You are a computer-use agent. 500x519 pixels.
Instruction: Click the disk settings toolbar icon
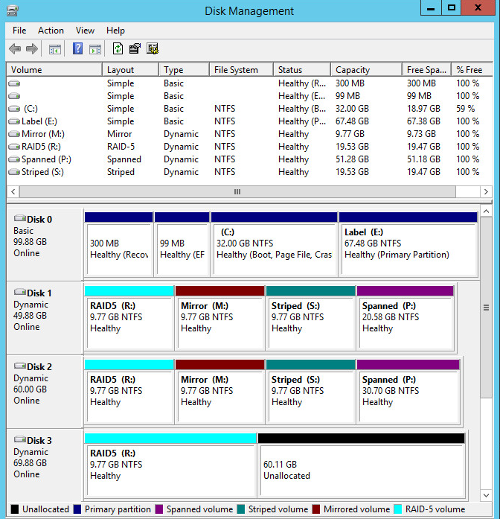[x=153, y=49]
